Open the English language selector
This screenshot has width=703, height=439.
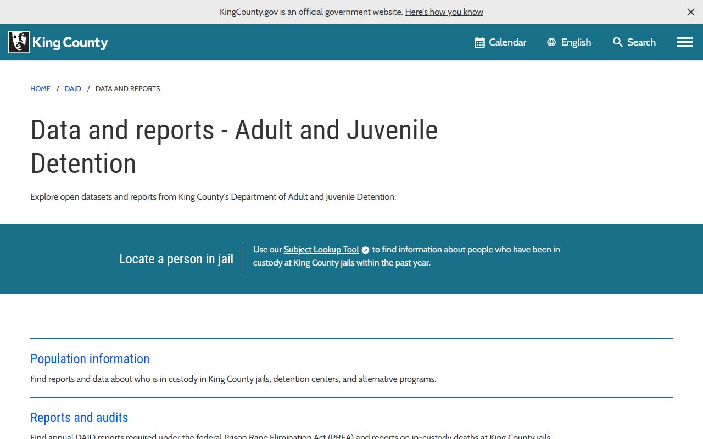click(569, 42)
